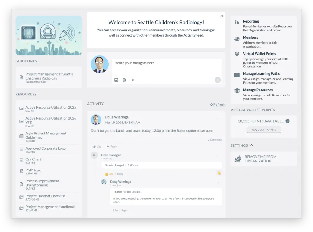The image size is (313, 232).
Task: Click the video play icon in composer
Action: 133,80
